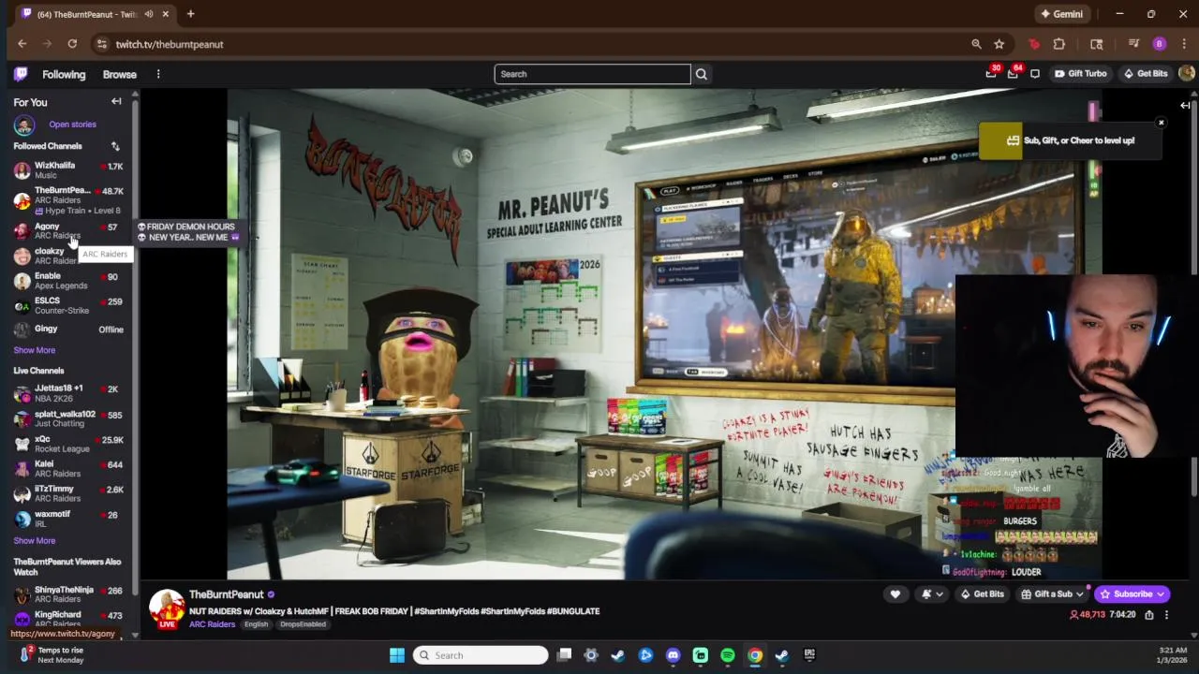Click ARC Raiders category link under title
The height and width of the screenshot is (674, 1199).
coord(212,624)
